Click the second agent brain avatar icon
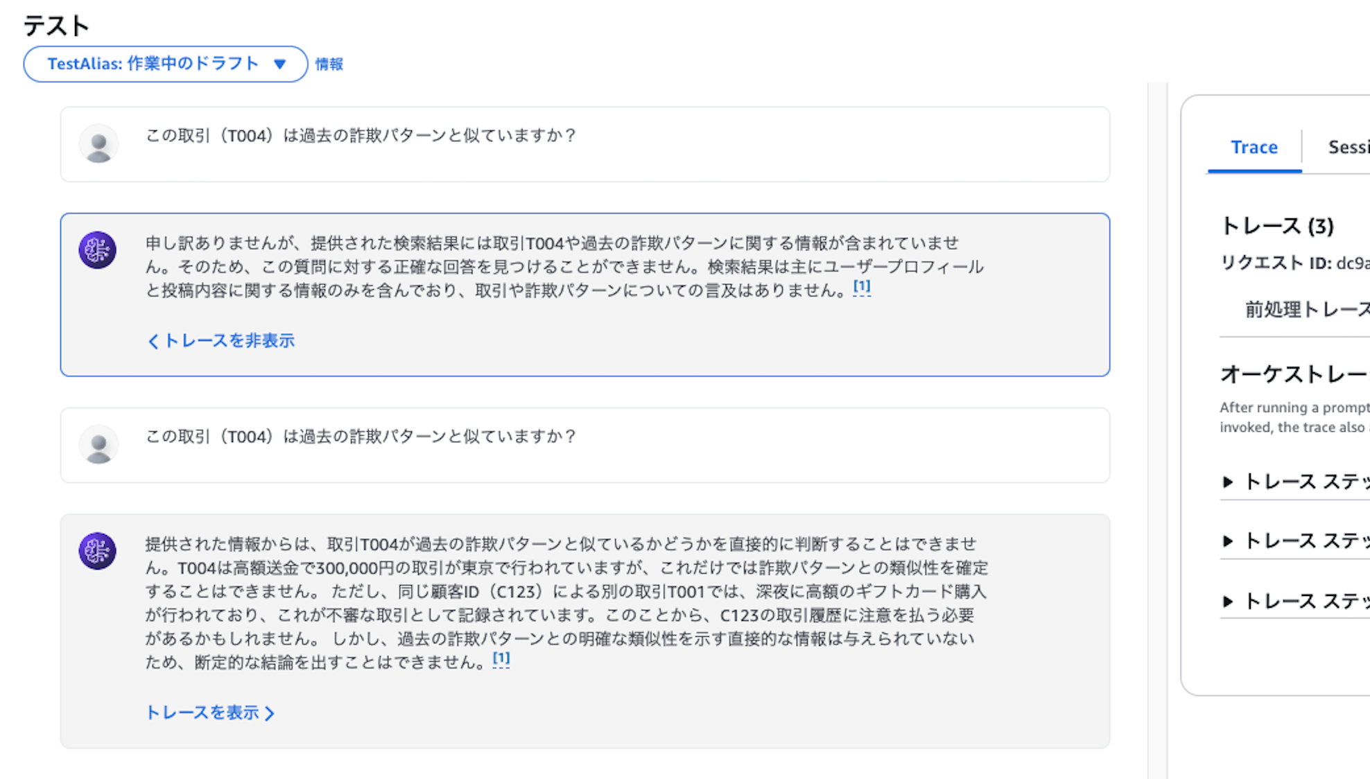This screenshot has height=779, width=1370. click(x=97, y=551)
